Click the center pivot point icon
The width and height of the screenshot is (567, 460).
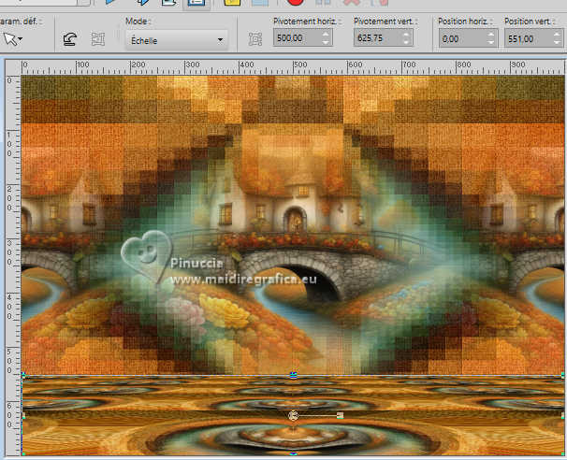(255, 39)
